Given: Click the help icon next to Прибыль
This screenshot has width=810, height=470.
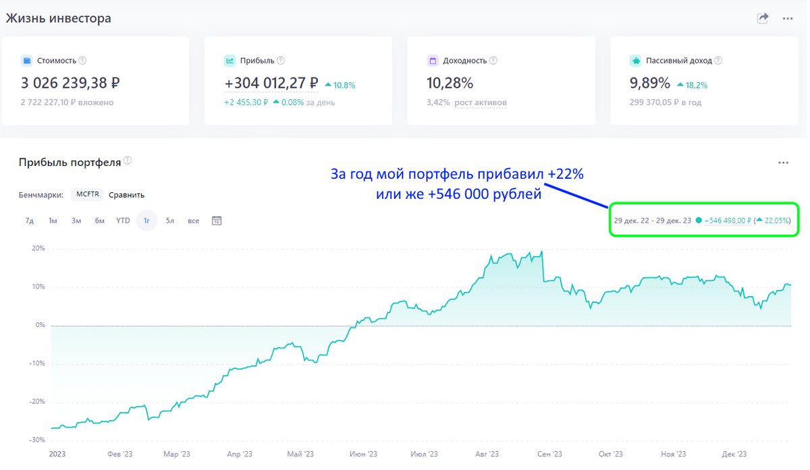Looking at the screenshot, I should [x=281, y=61].
